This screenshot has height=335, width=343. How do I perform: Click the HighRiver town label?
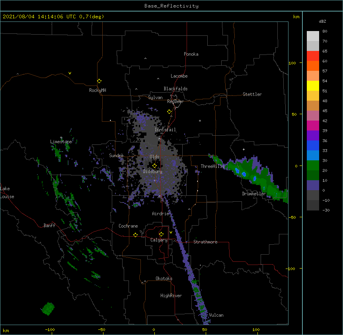click(171, 296)
